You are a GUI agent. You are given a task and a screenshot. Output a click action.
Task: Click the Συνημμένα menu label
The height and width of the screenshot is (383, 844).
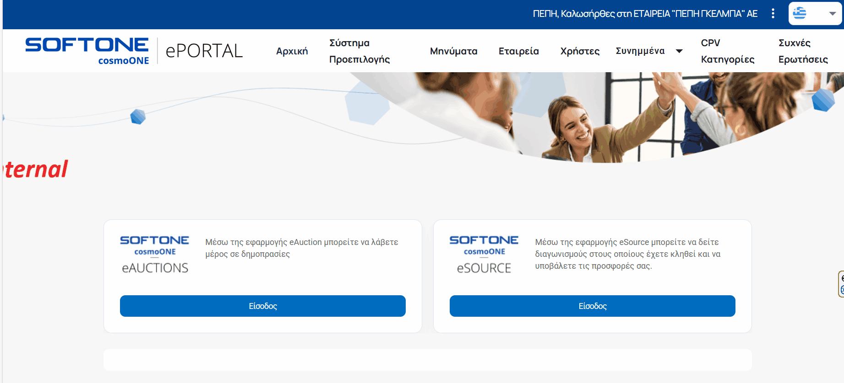[640, 51]
